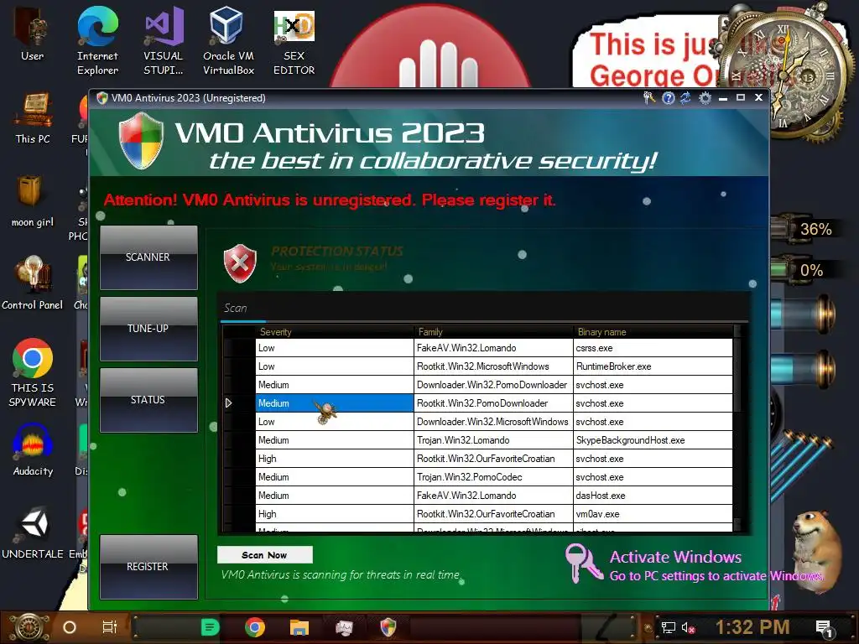Select the Downloader.Win32.MicrosoftWindows cell
859x644 pixels.
click(493, 422)
